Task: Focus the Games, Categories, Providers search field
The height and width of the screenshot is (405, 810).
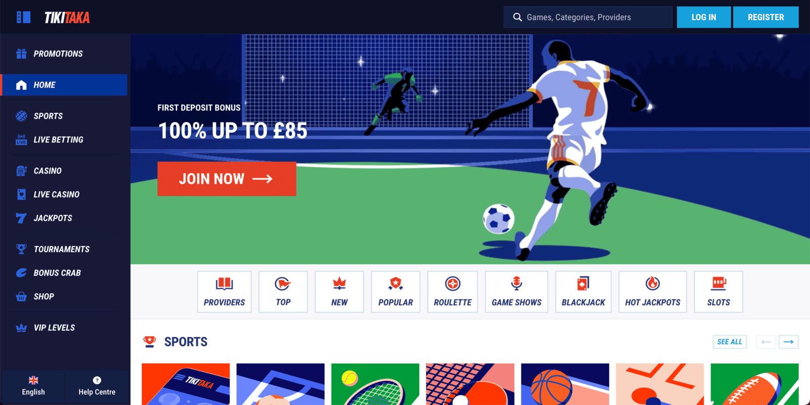Action: tap(588, 17)
